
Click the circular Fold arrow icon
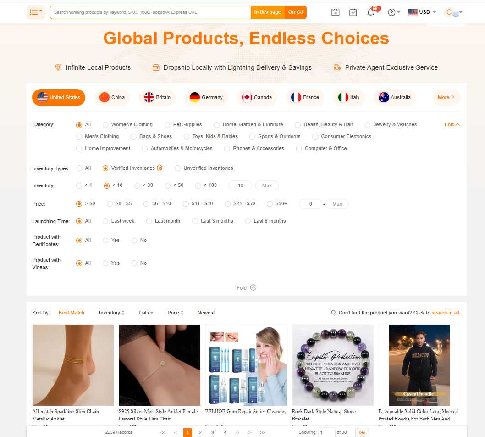click(x=254, y=287)
